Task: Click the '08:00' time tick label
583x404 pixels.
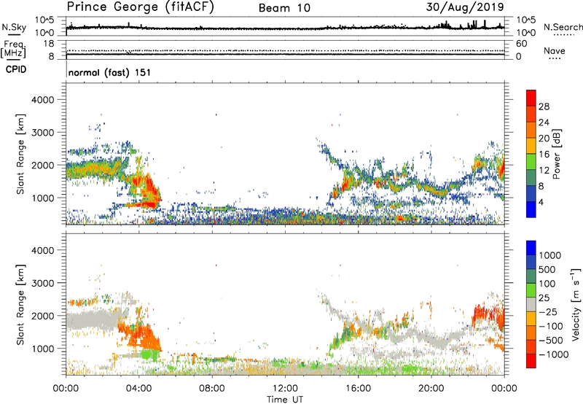Action: (x=212, y=389)
